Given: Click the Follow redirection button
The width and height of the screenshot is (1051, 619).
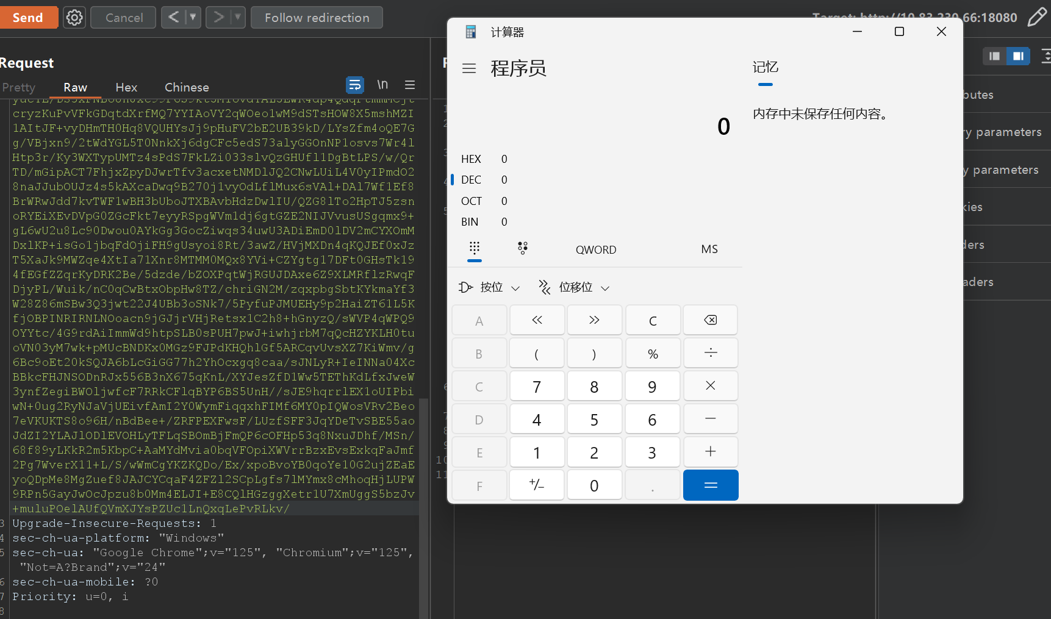Looking at the screenshot, I should tap(317, 18).
